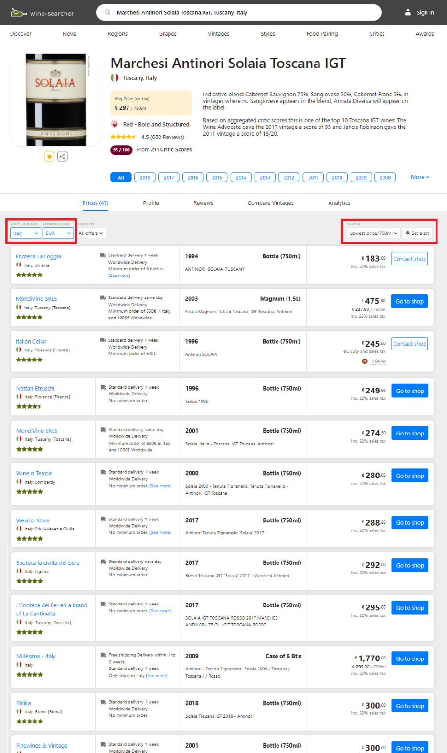Expand See more for Wine is Terroir delivery
The height and width of the screenshot is (753, 447).
pos(160,486)
